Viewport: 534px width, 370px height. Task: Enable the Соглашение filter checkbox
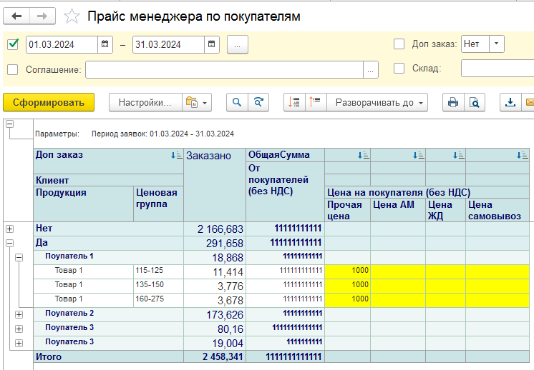coord(13,69)
